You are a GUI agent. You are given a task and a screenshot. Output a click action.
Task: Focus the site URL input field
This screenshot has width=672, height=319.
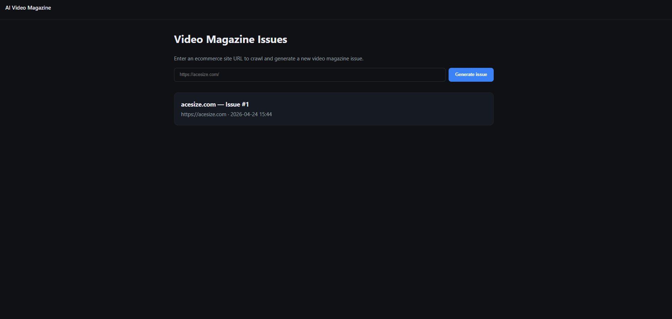310,75
